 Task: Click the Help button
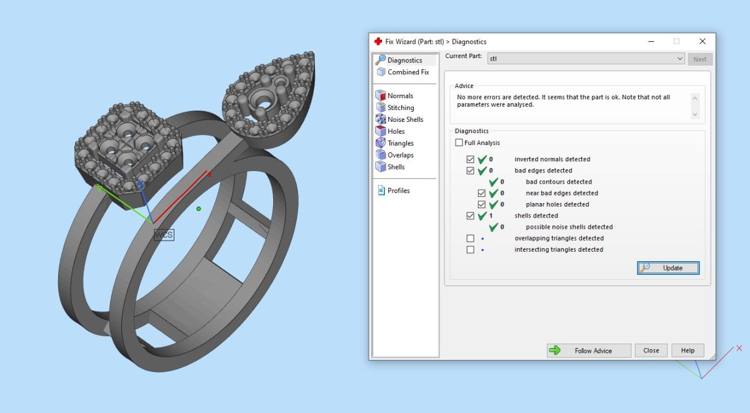[687, 351]
